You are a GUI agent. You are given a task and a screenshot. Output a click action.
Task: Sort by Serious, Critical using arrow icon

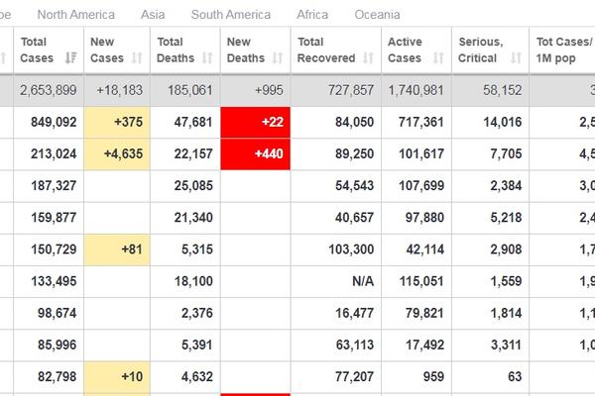pyautogui.click(x=516, y=58)
